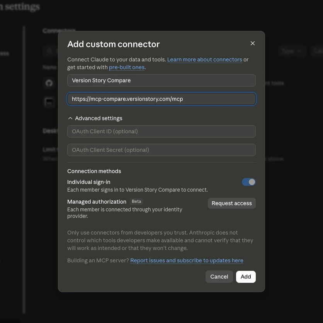Open the pre-built ones link

pos(127,67)
